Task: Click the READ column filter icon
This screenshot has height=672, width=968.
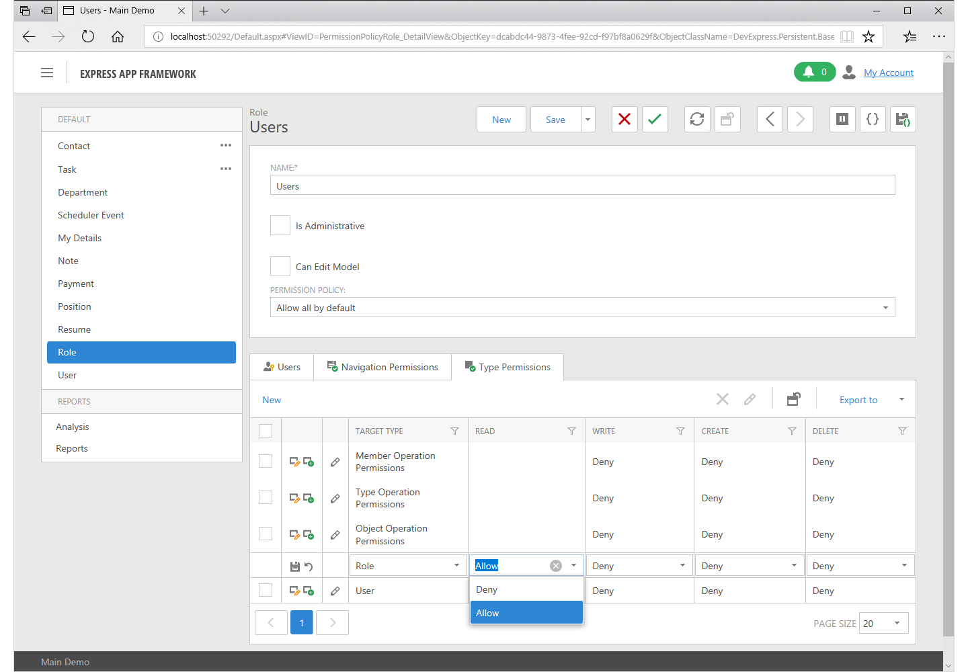Action: pos(571,431)
